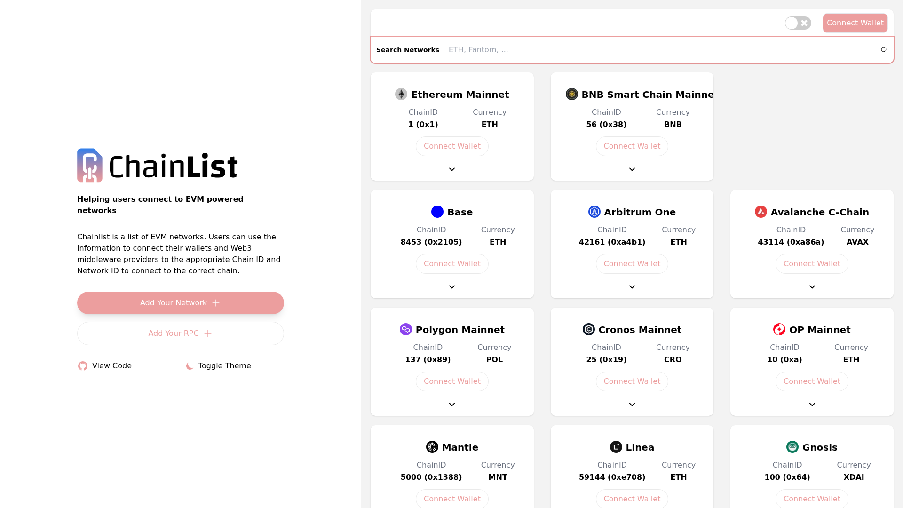Click the ChainList logo
This screenshot has width=903, height=508.
click(157, 166)
